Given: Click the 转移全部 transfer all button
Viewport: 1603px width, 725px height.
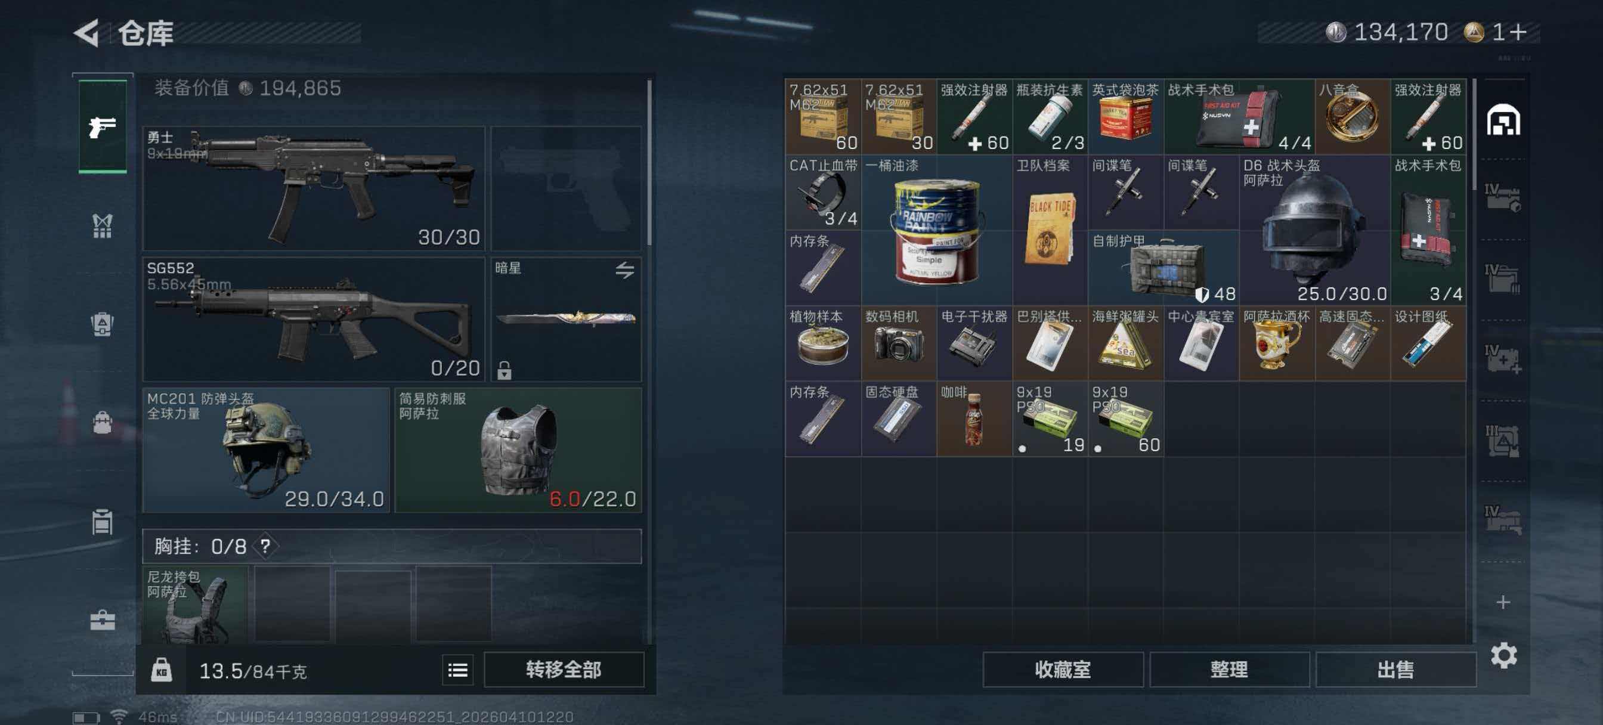Looking at the screenshot, I should 564,670.
